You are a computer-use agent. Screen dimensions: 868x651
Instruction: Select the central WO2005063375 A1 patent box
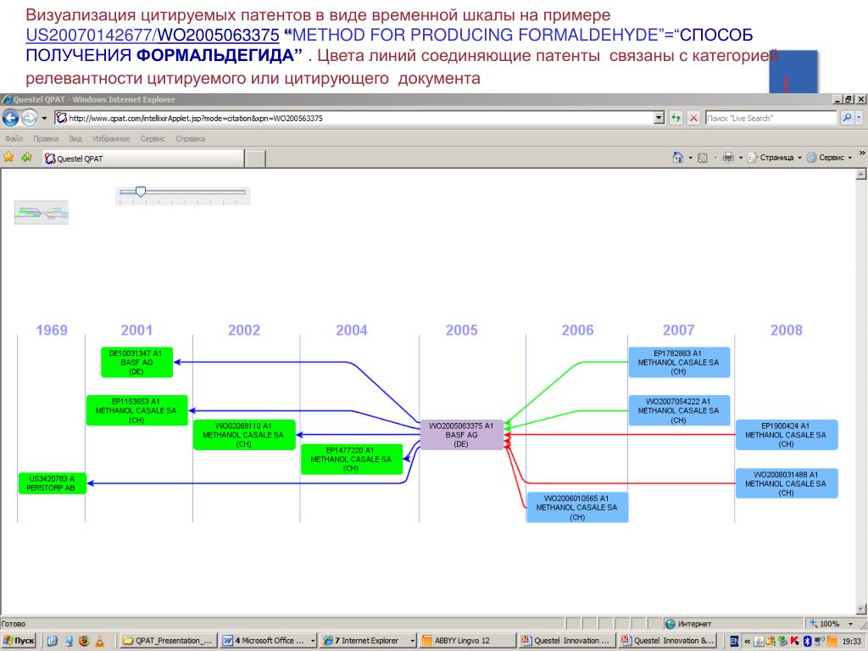click(461, 435)
